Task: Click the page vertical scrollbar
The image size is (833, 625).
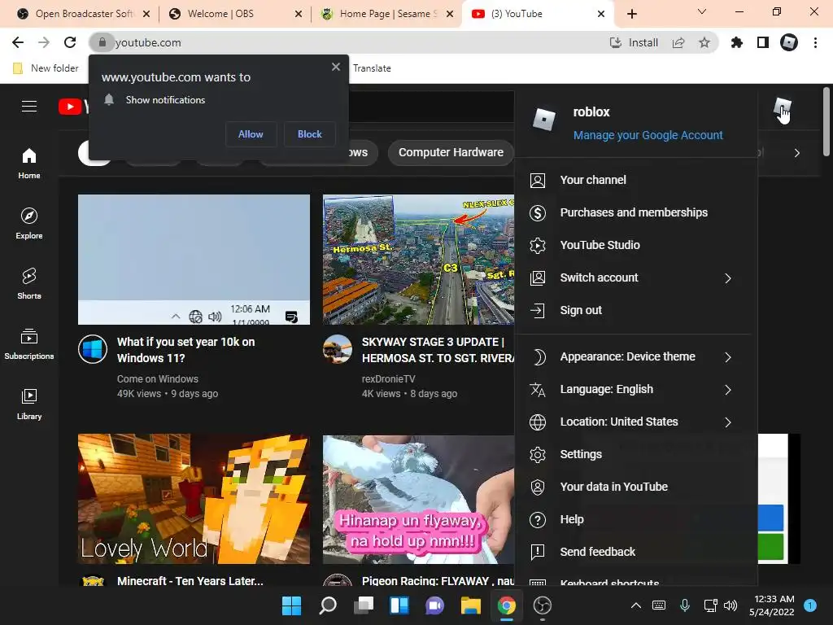Action: click(826, 122)
